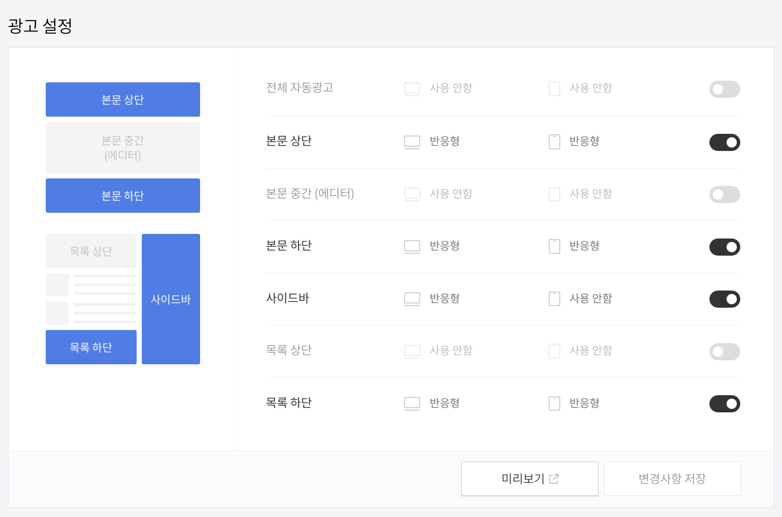Image resolution: width=782 pixels, height=517 pixels.
Task: Click the external link icon inside 미리보기 button
Action: (553, 479)
